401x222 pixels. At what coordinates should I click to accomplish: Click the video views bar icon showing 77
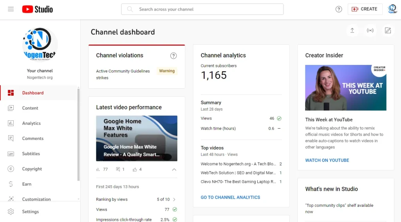(98, 170)
